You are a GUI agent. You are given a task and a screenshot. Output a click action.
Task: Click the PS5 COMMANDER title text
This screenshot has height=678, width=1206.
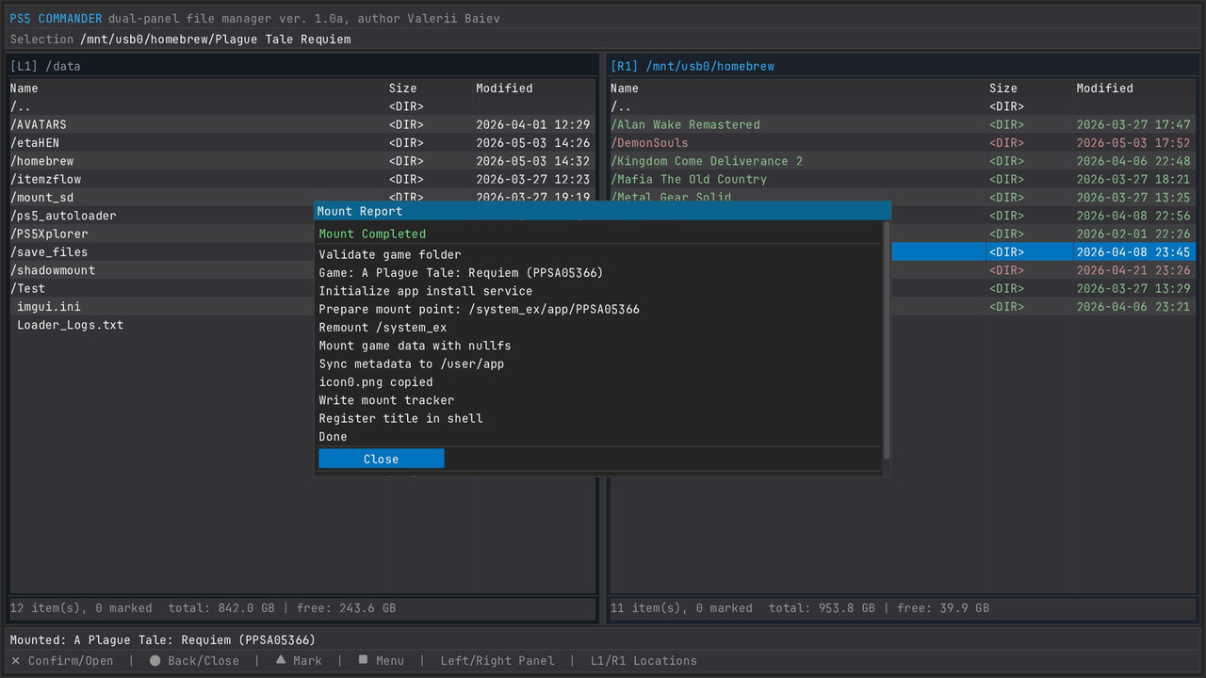tap(56, 19)
